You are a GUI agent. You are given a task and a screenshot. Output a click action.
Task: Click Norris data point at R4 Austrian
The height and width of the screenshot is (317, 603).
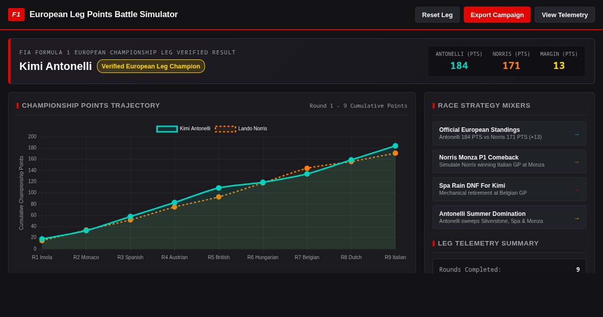(x=174, y=207)
